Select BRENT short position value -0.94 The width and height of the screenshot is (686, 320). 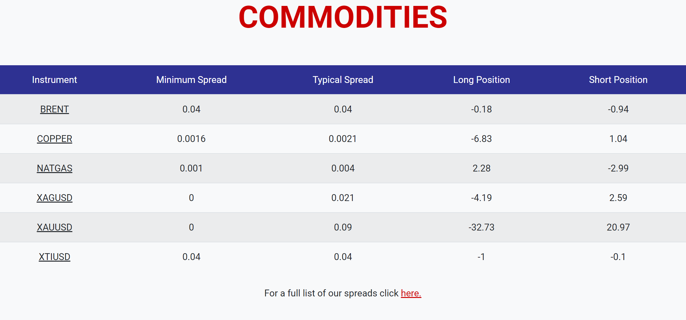tap(618, 109)
